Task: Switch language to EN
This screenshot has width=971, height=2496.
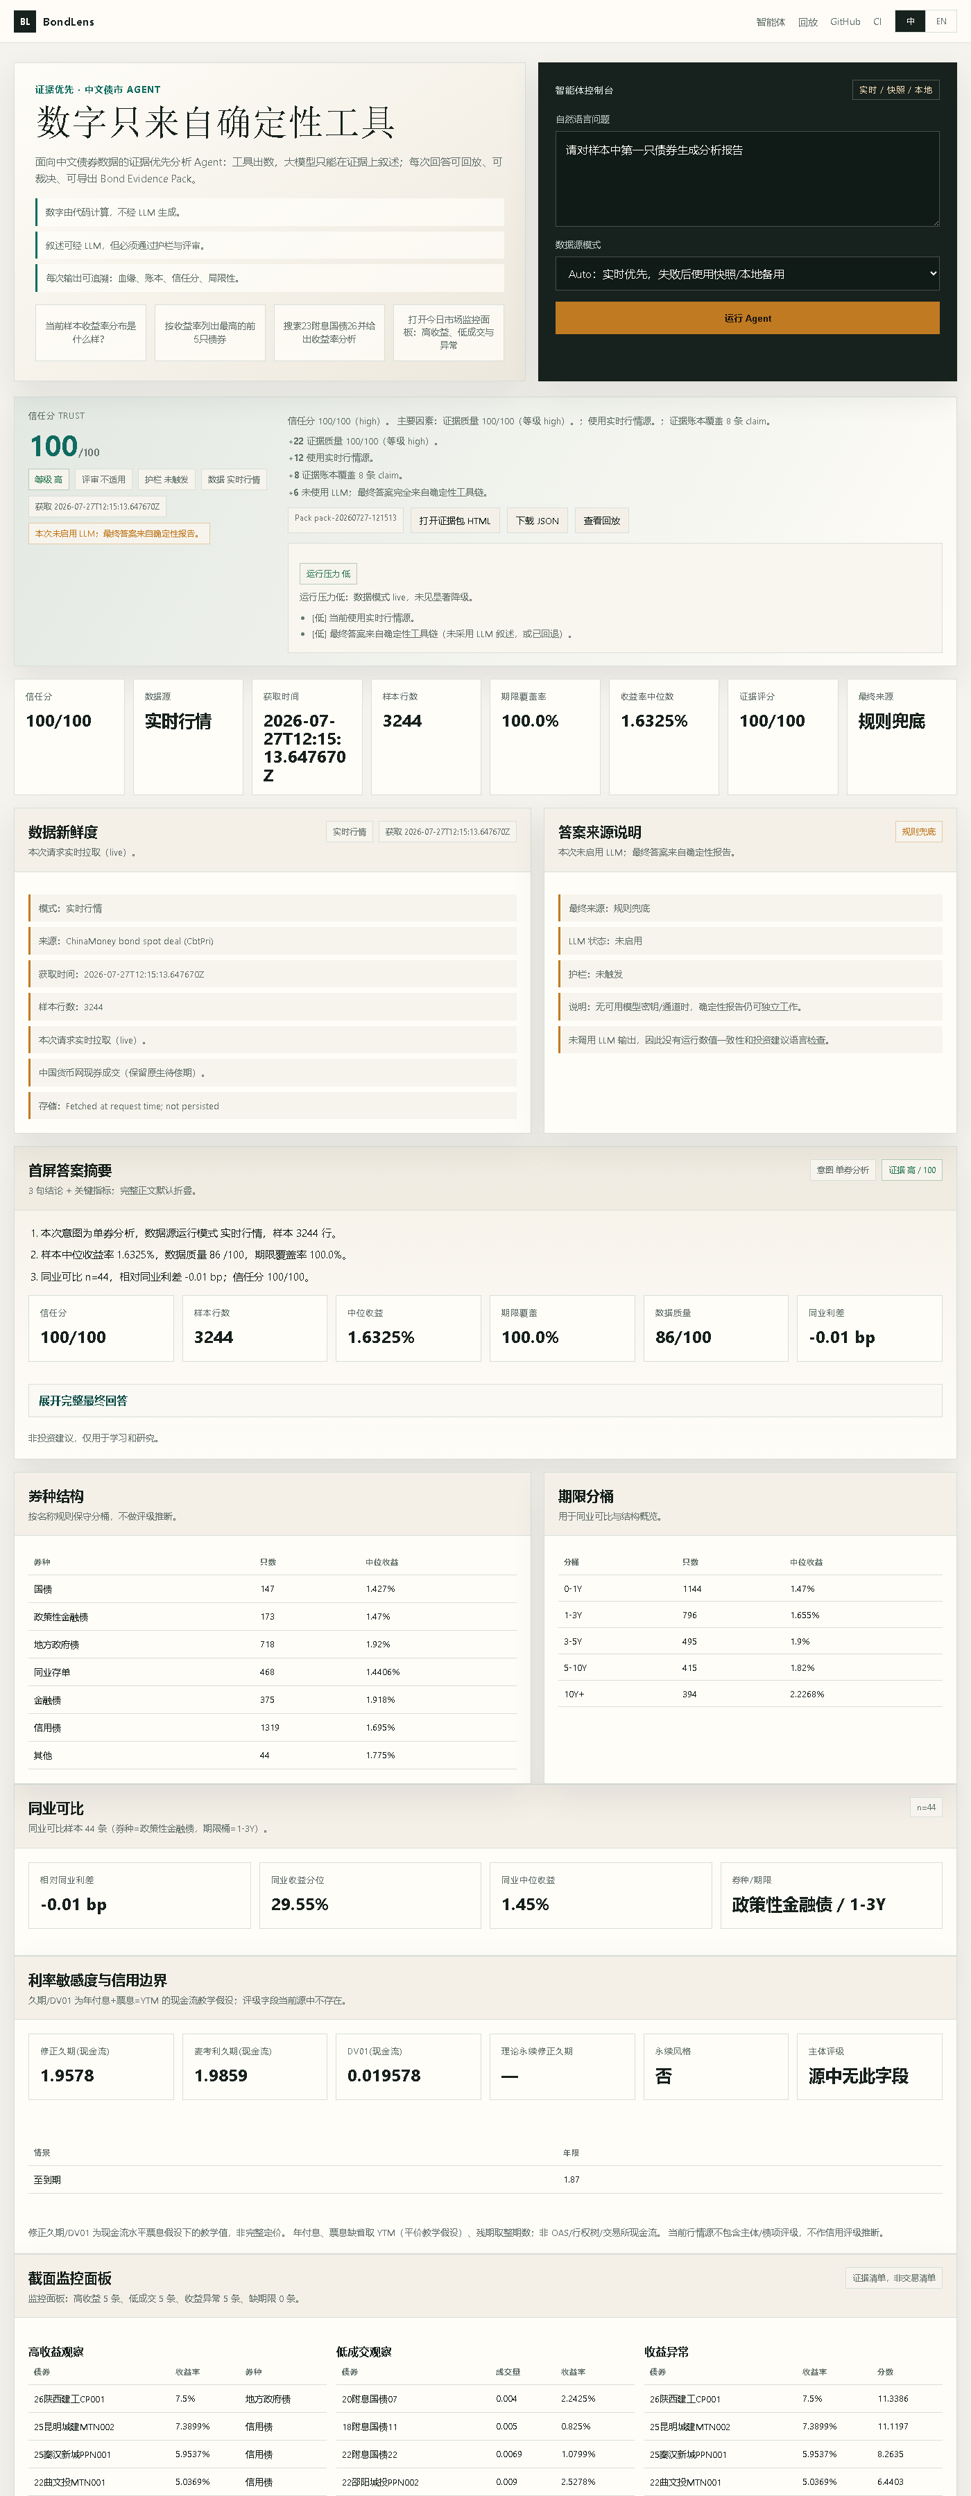Action: pos(941,21)
